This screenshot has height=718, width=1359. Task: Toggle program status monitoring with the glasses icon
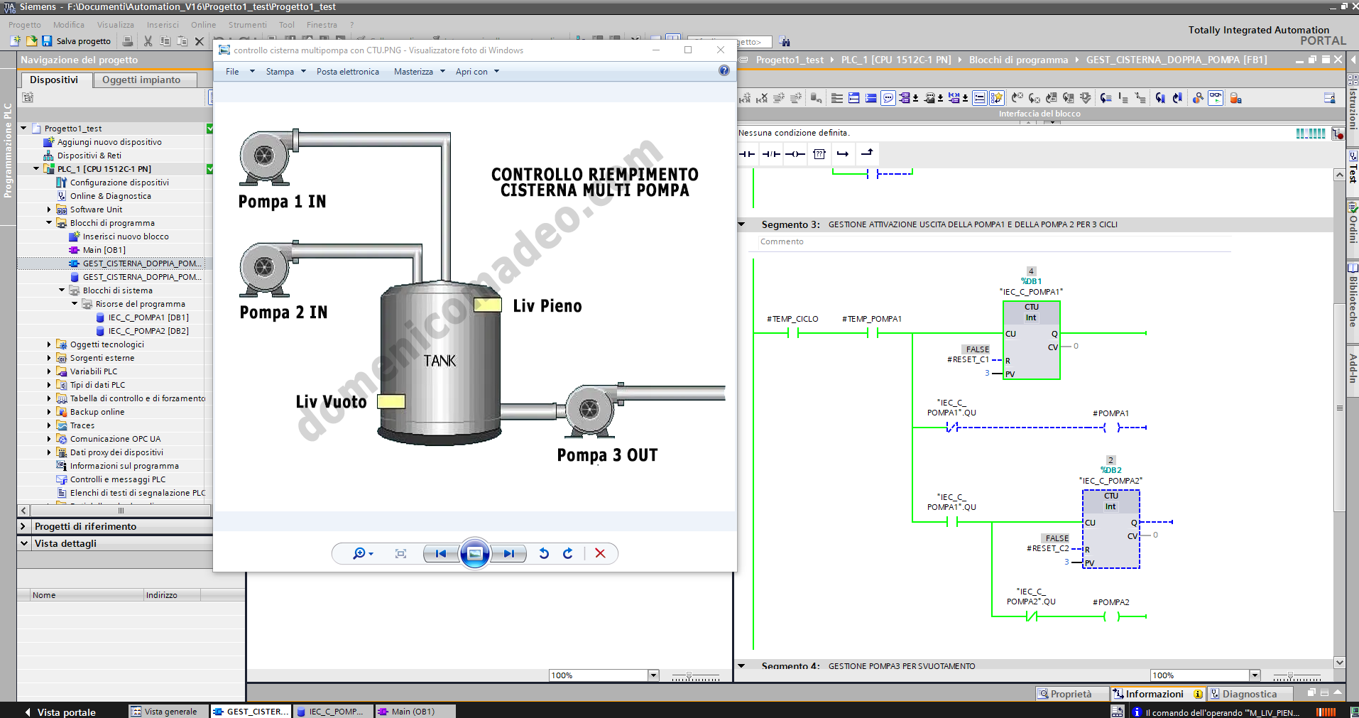click(1216, 97)
